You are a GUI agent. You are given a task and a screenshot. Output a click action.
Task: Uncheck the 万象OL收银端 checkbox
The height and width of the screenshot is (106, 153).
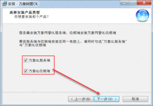coord(26,71)
